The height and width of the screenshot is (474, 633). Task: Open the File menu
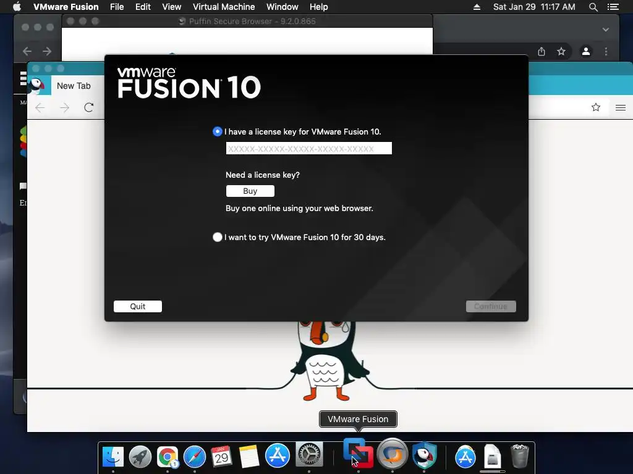point(117,7)
